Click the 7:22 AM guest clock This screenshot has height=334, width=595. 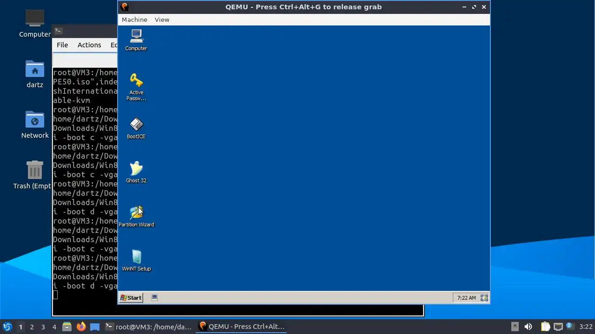(466, 298)
